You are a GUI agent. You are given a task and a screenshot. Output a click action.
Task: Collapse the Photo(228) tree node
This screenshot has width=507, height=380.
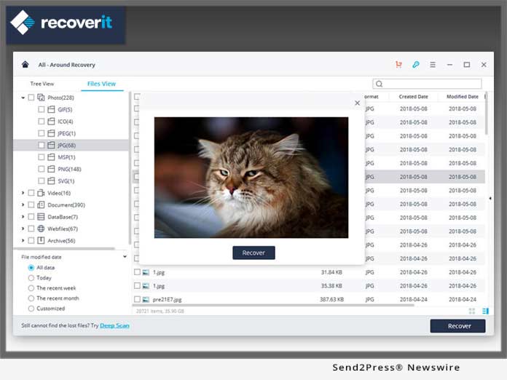[x=23, y=98]
